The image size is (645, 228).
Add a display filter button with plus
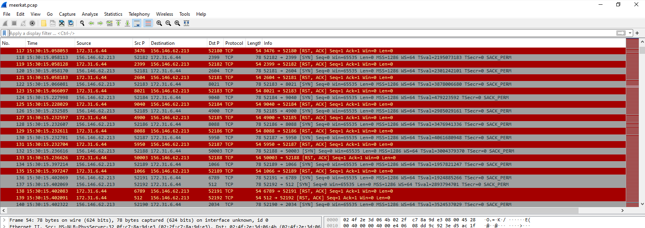pos(637,33)
